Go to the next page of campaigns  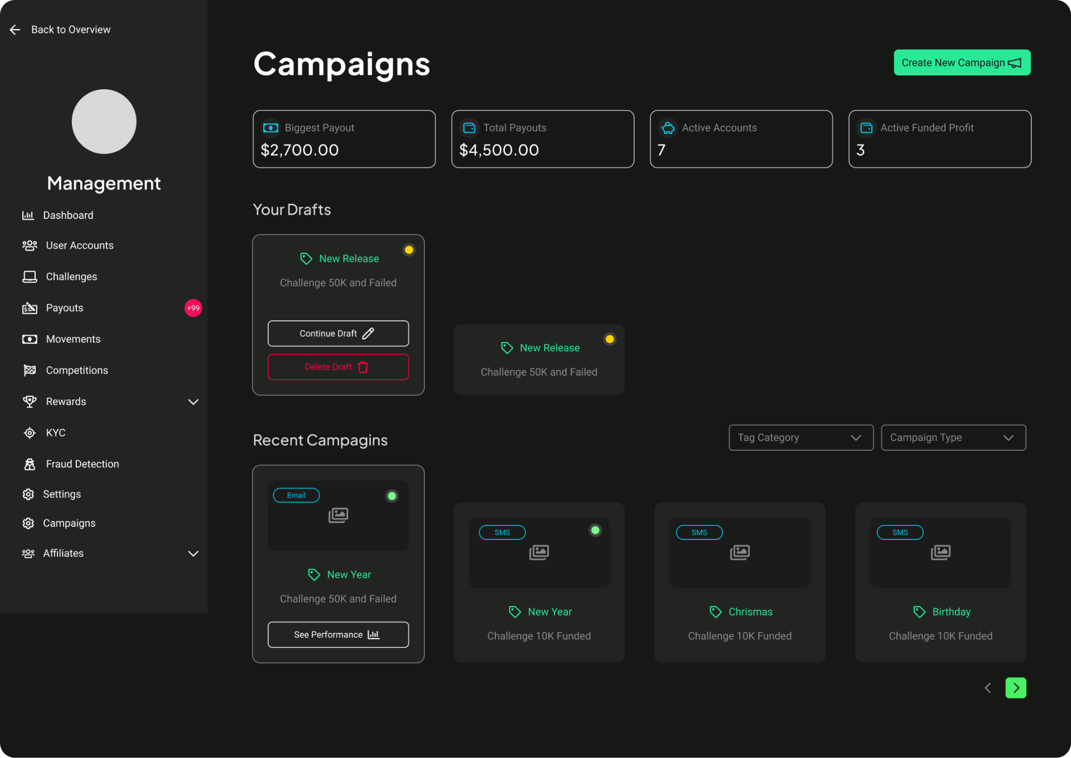pyautogui.click(x=1016, y=688)
